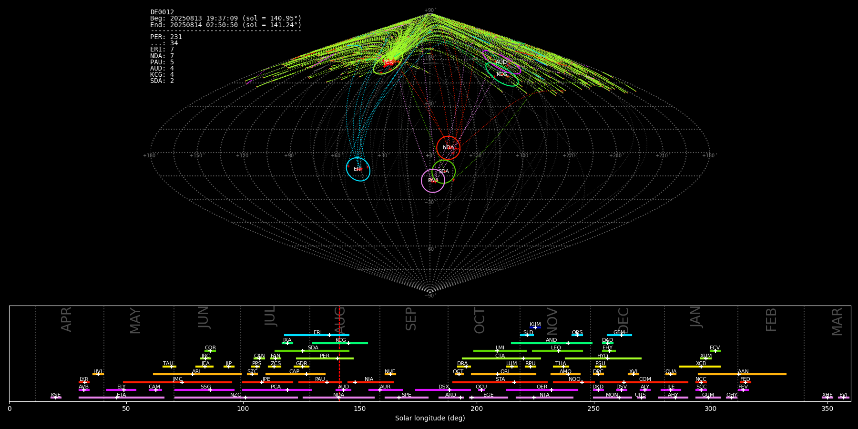Click the red dashed current solar longitude marker
858x429 pixels.
[x=339, y=353]
